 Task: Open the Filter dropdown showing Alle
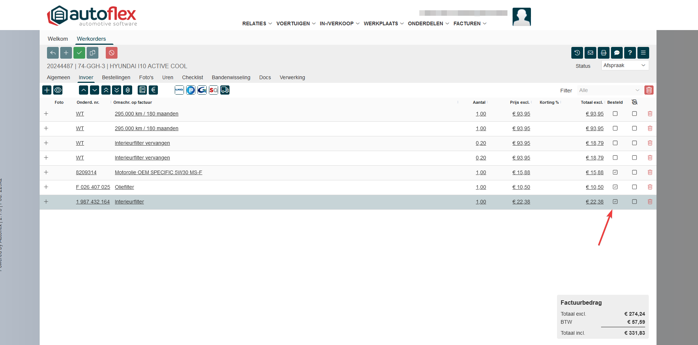click(x=609, y=90)
